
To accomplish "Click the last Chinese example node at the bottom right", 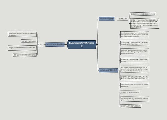I will (131, 106).
